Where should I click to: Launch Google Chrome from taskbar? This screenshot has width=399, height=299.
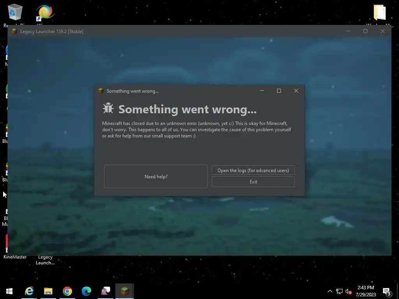coord(67,291)
